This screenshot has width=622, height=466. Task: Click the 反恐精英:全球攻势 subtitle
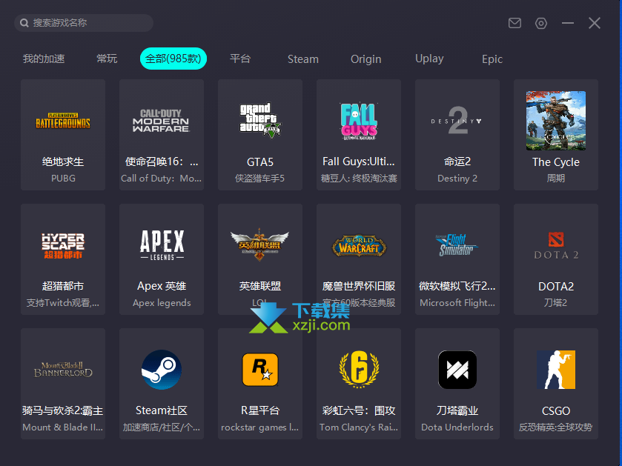coord(556,427)
